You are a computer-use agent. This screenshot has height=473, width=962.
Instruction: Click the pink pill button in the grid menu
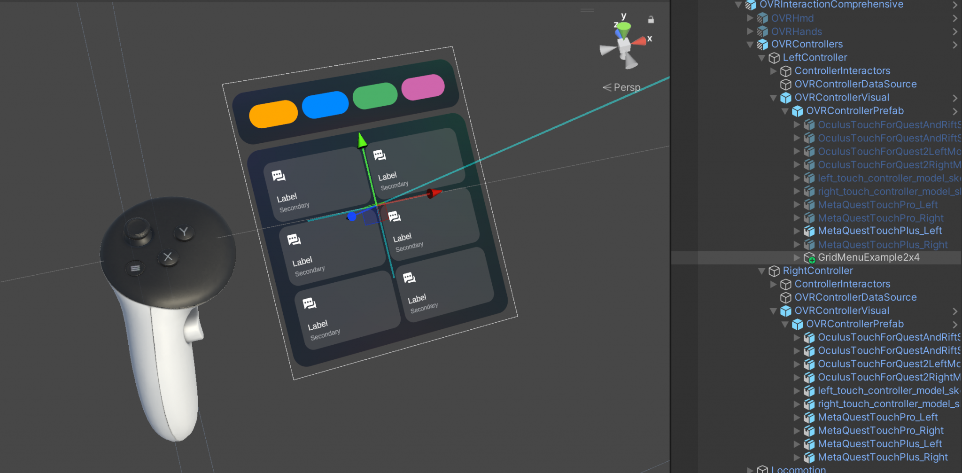click(x=423, y=87)
